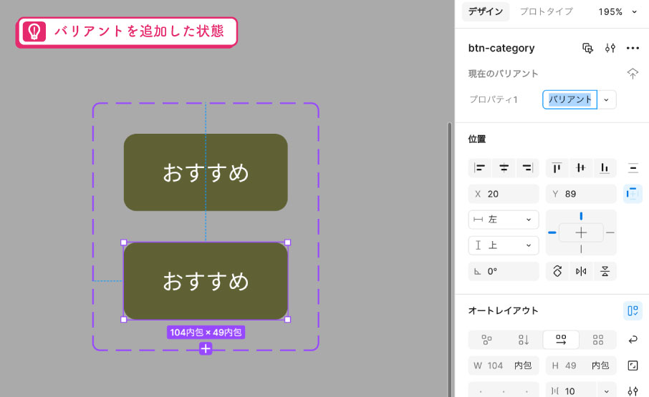This screenshot has width=649, height=397.
Task: Open auto layout advanced settings icon
Action: pyautogui.click(x=633, y=391)
